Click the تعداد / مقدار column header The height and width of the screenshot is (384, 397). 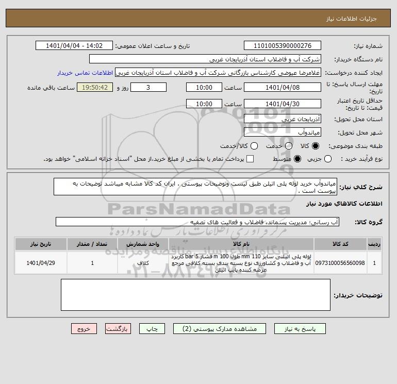[92, 244]
